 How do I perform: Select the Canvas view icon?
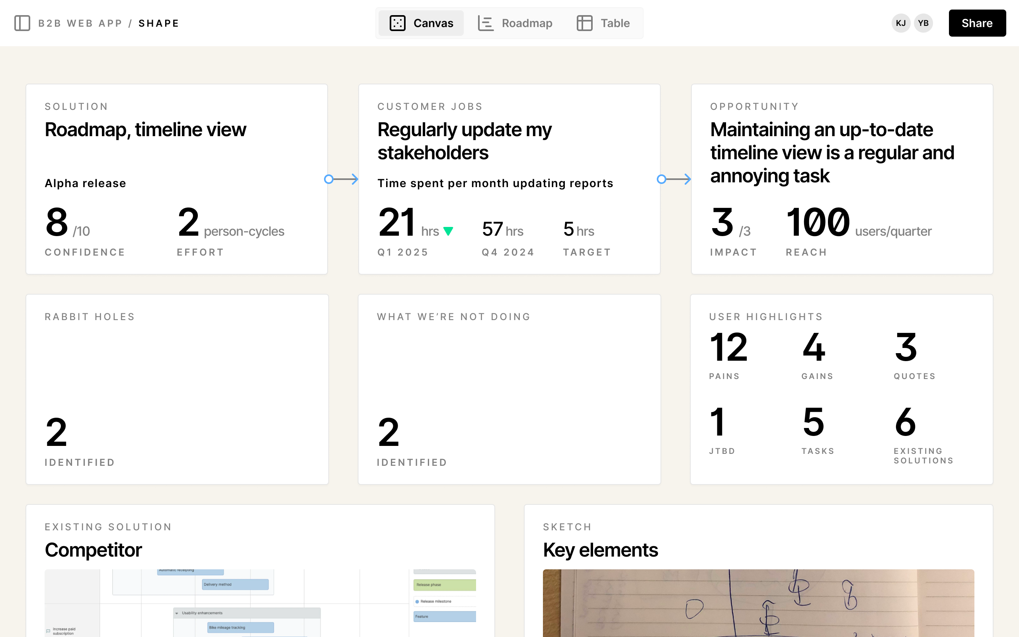coord(398,23)
